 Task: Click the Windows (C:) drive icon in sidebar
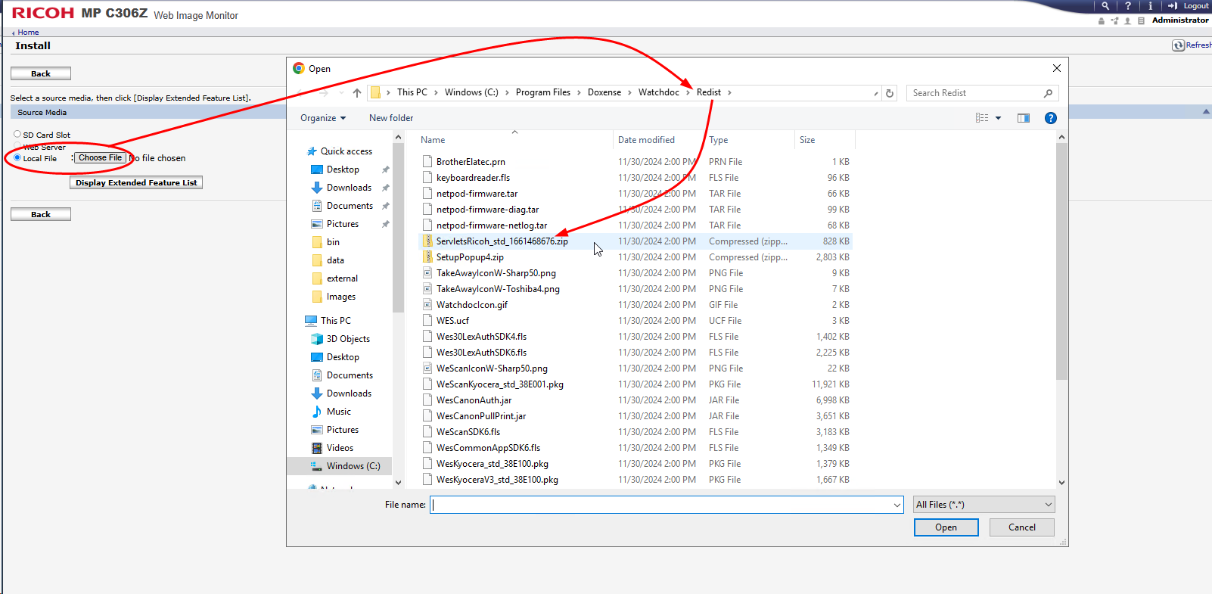(x=317, y=466)
